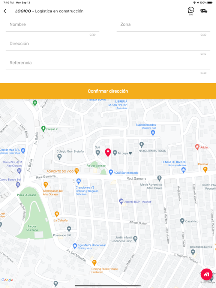Focus the Nombre input field
The height and width of the screenshot is (288, 216).
[x=52, y=26]
